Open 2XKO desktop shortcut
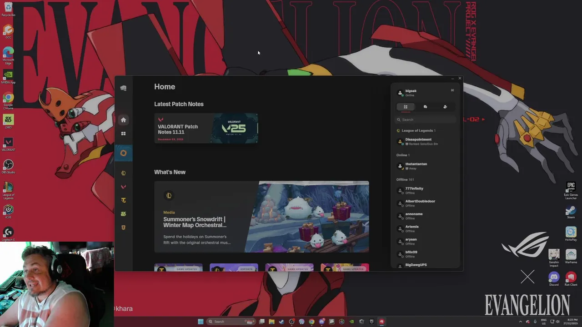 pos(8,121)
